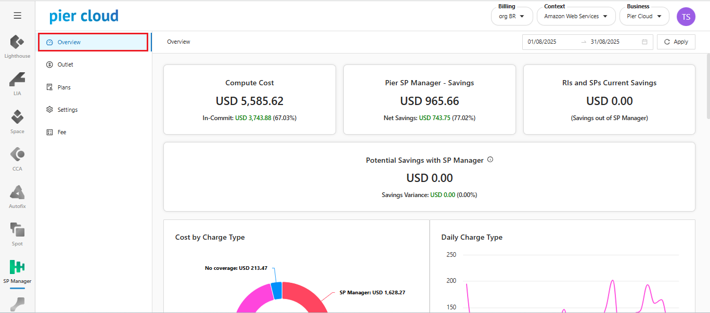
Task: Open the Plans menu item
Action: coord(64,87)
